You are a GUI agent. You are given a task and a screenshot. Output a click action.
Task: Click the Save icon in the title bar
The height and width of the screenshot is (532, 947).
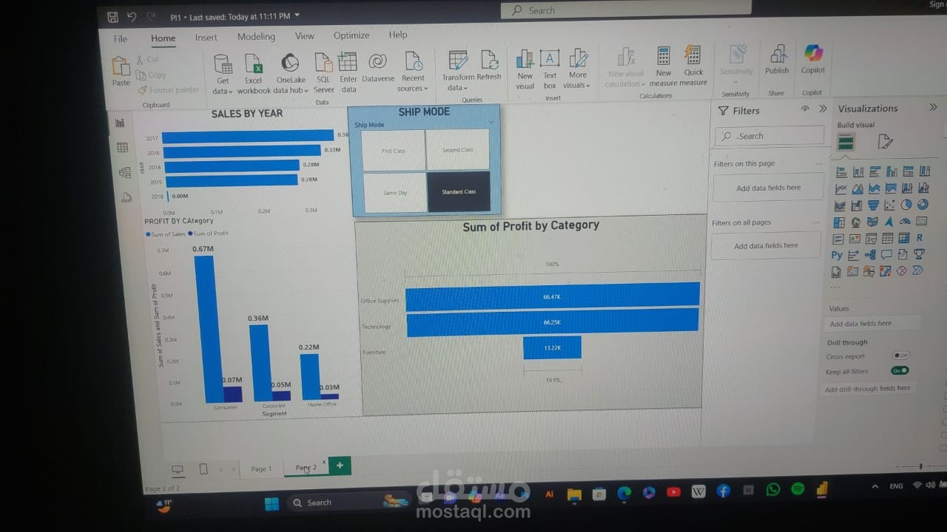coord(112,16)
